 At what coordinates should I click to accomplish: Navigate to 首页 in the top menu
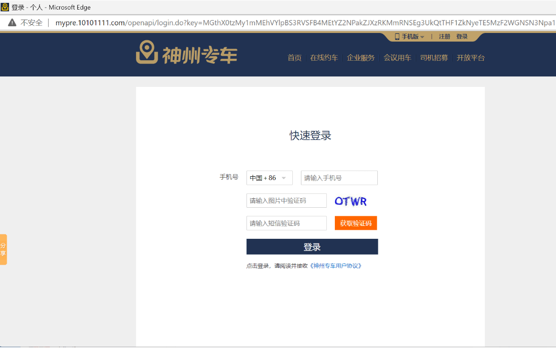pos(295,58)
